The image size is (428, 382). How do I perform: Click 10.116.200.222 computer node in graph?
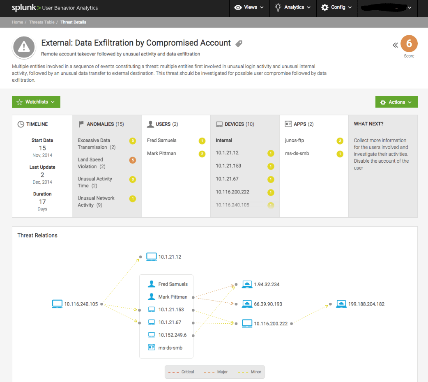point(247,323)
